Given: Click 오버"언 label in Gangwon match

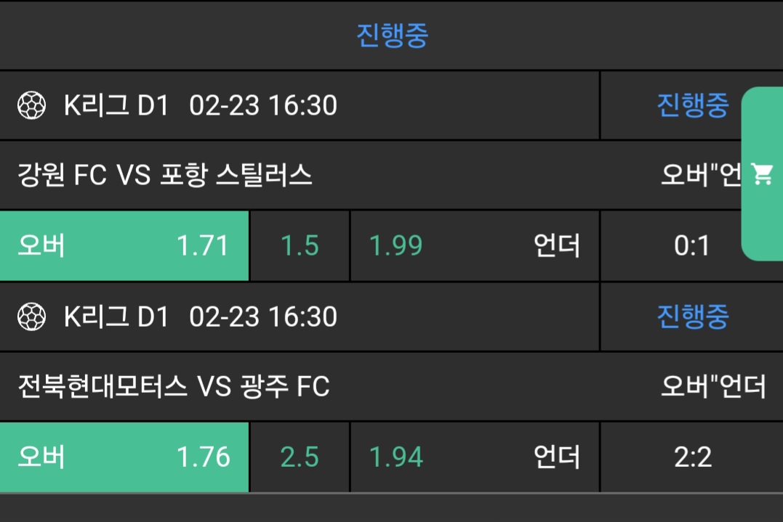Looking at the screenshot, I should [700, 175].
